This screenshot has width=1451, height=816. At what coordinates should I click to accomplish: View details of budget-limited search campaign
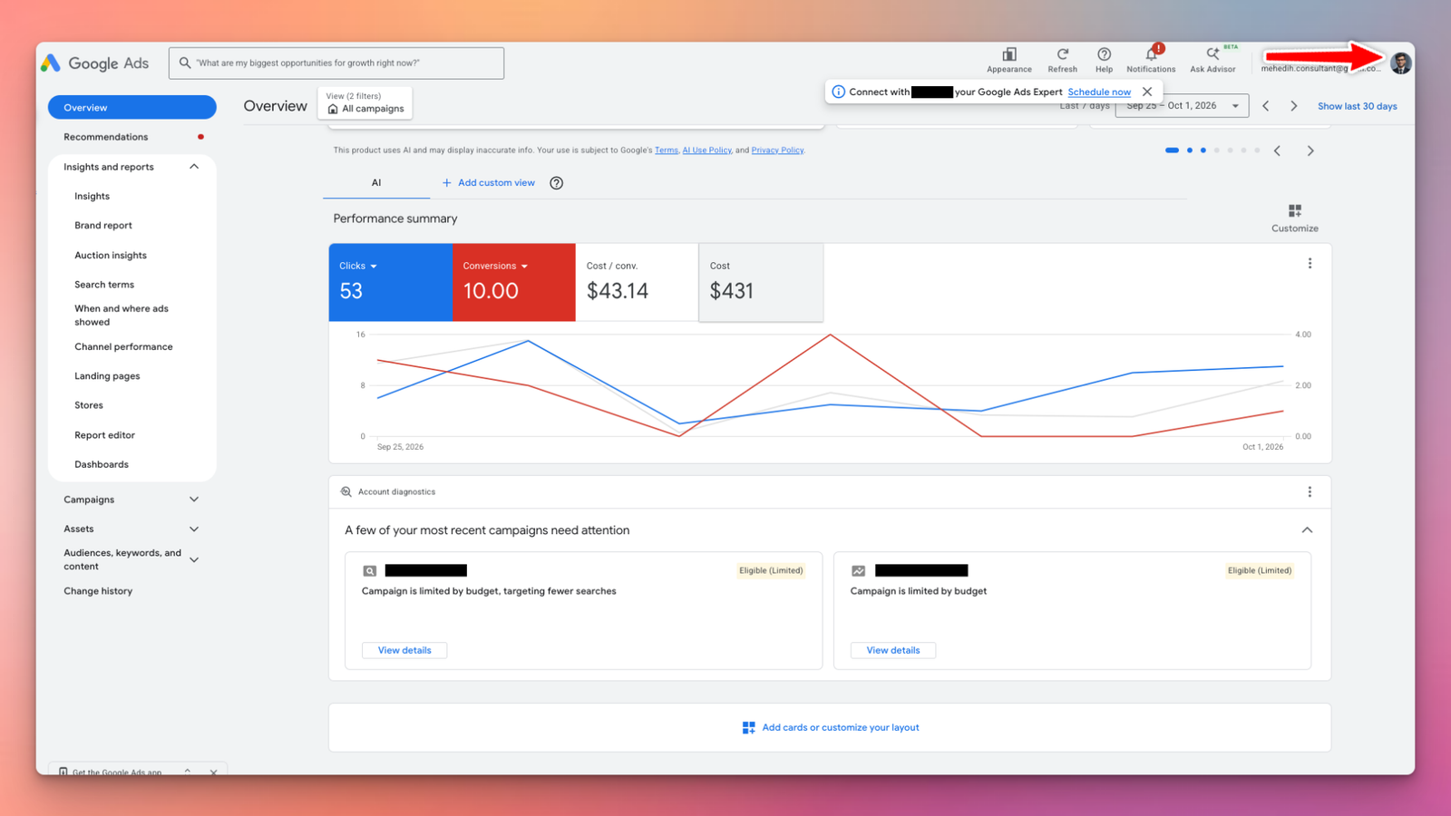404,650
